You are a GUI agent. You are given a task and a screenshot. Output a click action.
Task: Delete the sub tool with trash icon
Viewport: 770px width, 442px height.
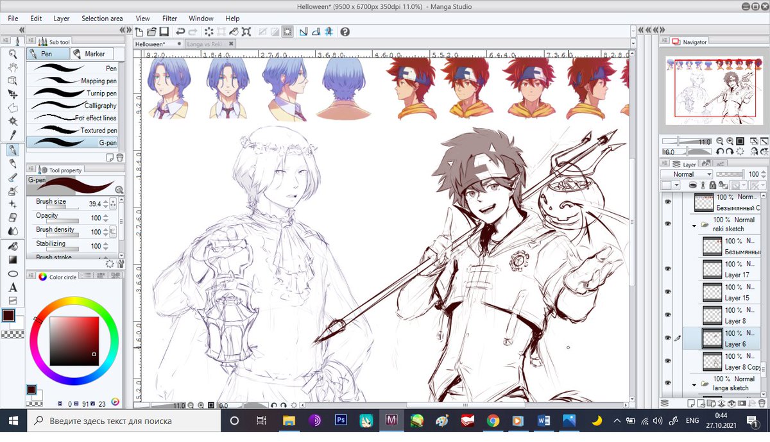point(119,156)
